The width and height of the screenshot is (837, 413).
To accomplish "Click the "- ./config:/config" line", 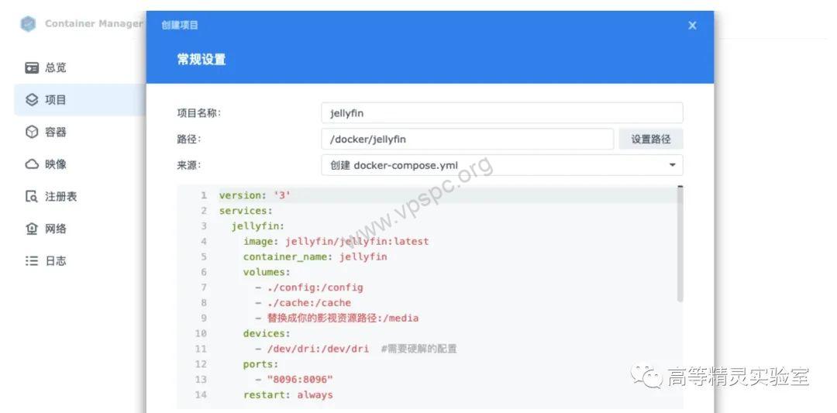I will click(x=309, y=287).
